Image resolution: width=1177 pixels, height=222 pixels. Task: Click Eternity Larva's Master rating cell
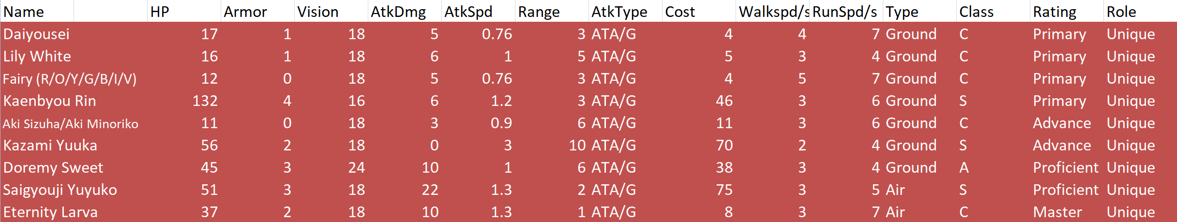[1057, 212]
